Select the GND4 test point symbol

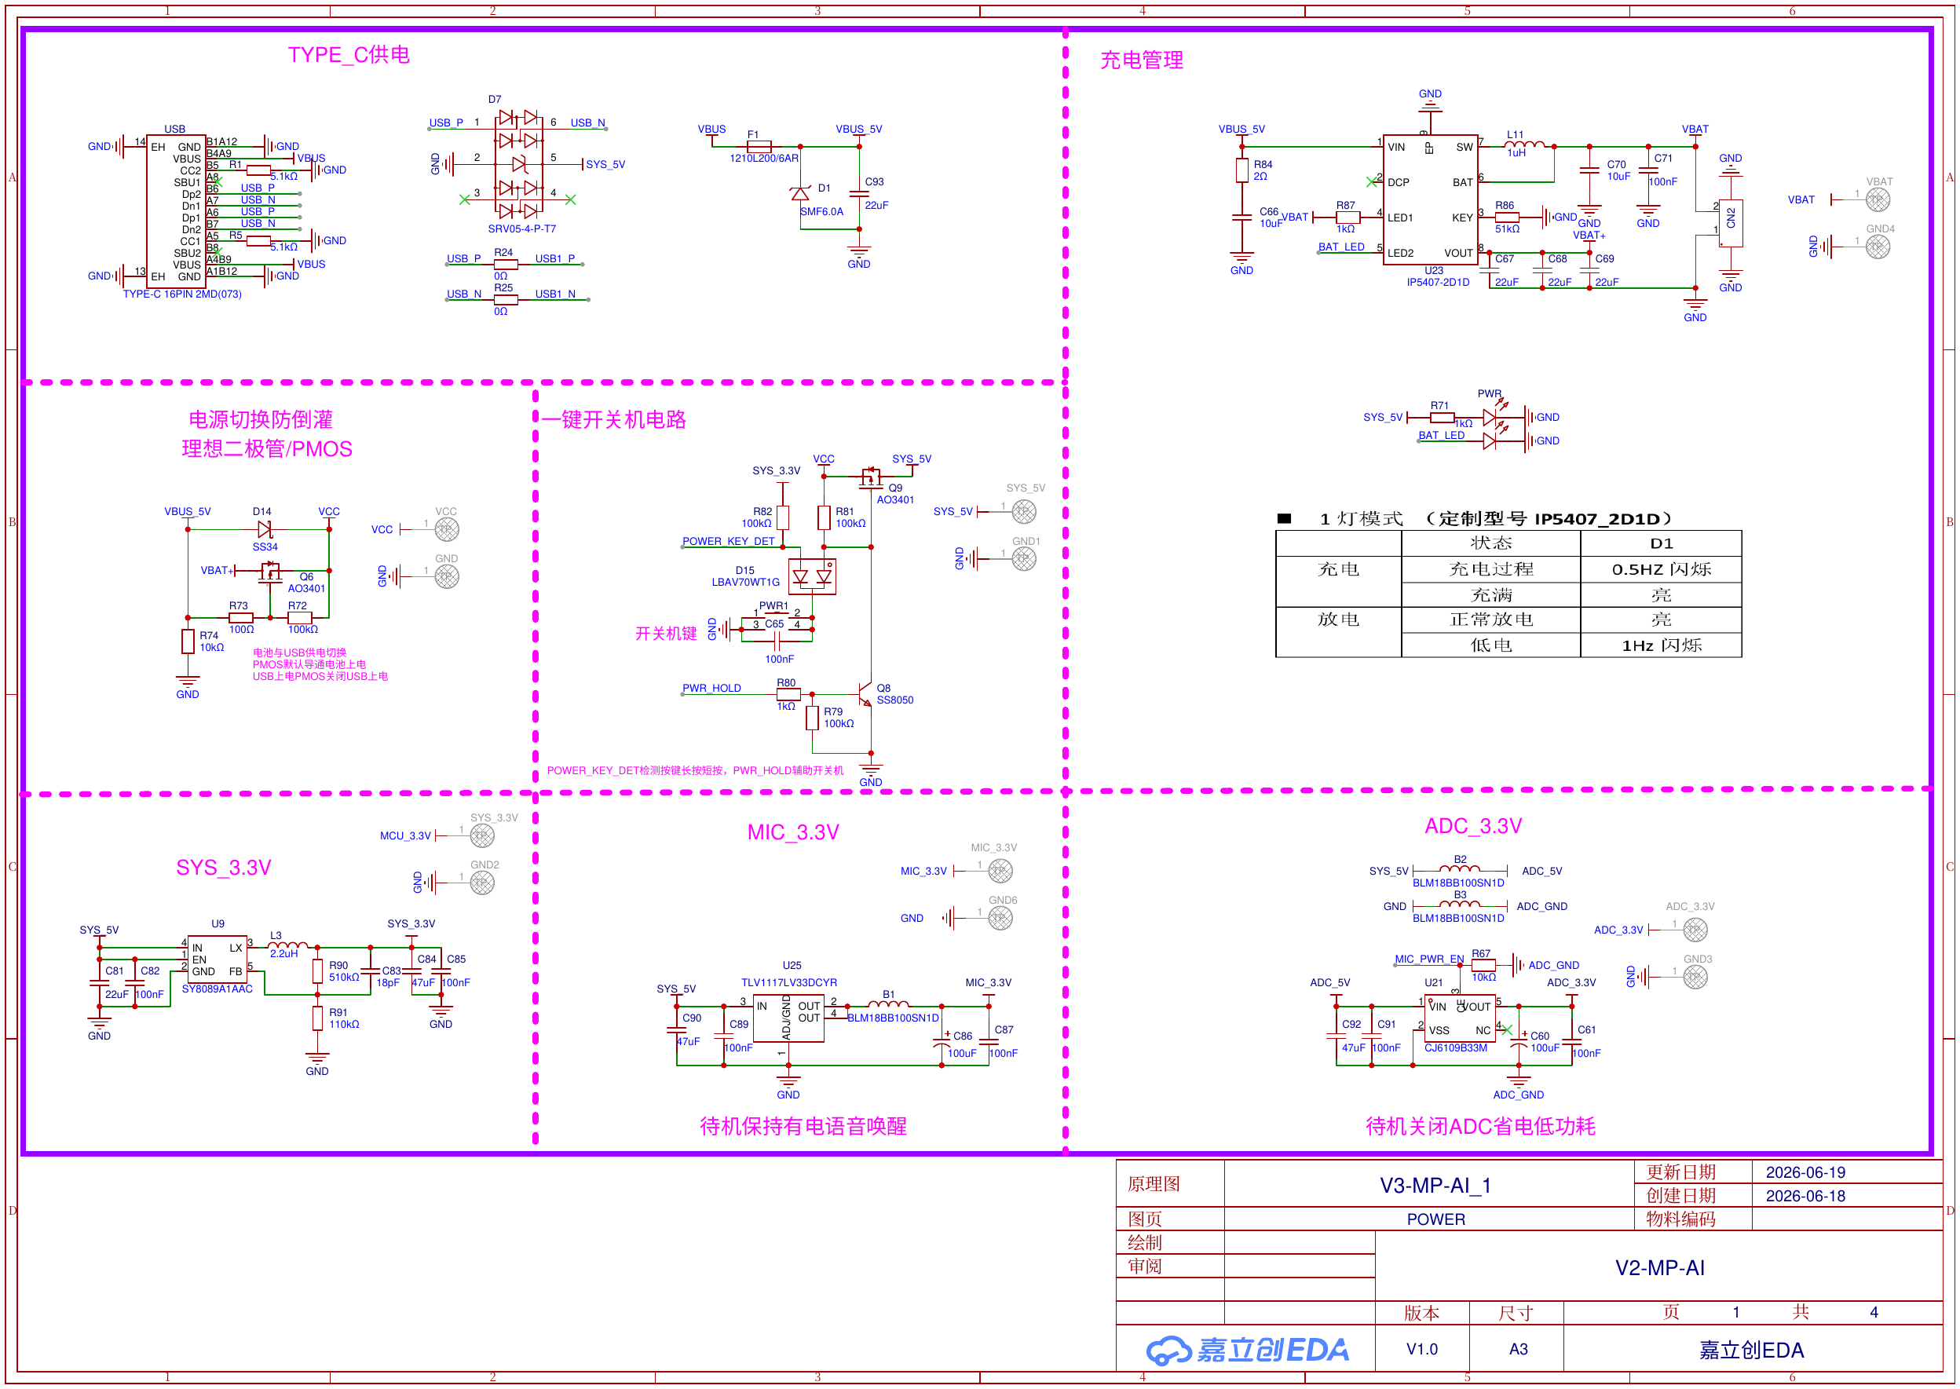coord(1878,247)
